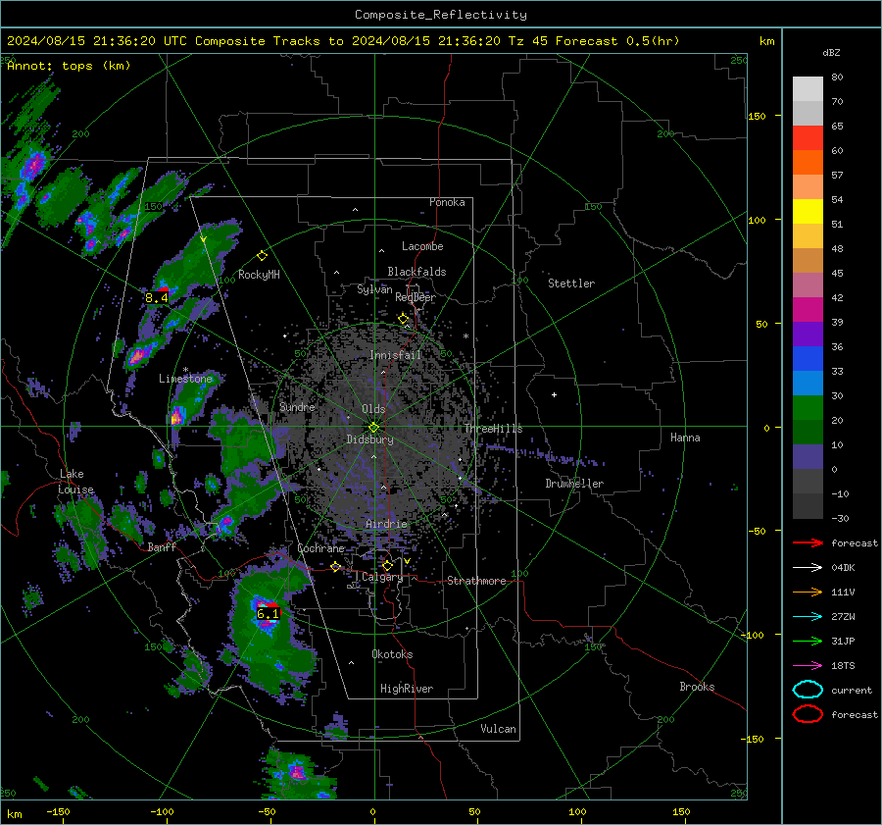Click the Ponoka label on the map

click(447, 202)
